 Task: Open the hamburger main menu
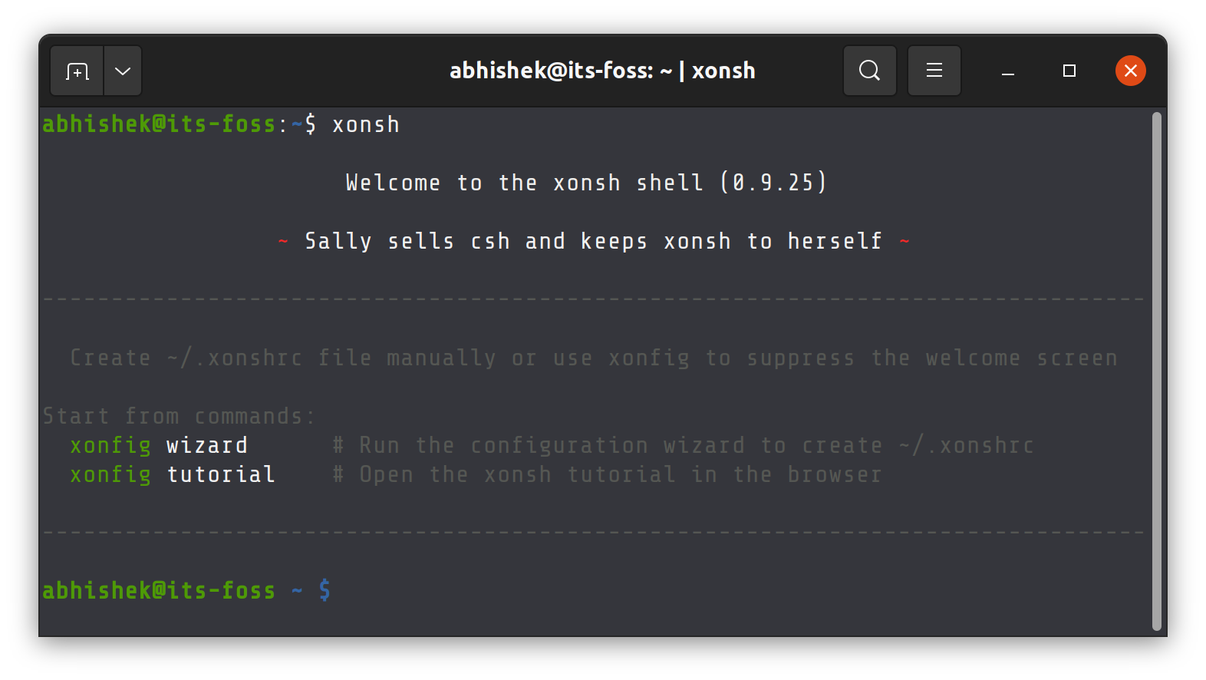(x=934, y=71)
